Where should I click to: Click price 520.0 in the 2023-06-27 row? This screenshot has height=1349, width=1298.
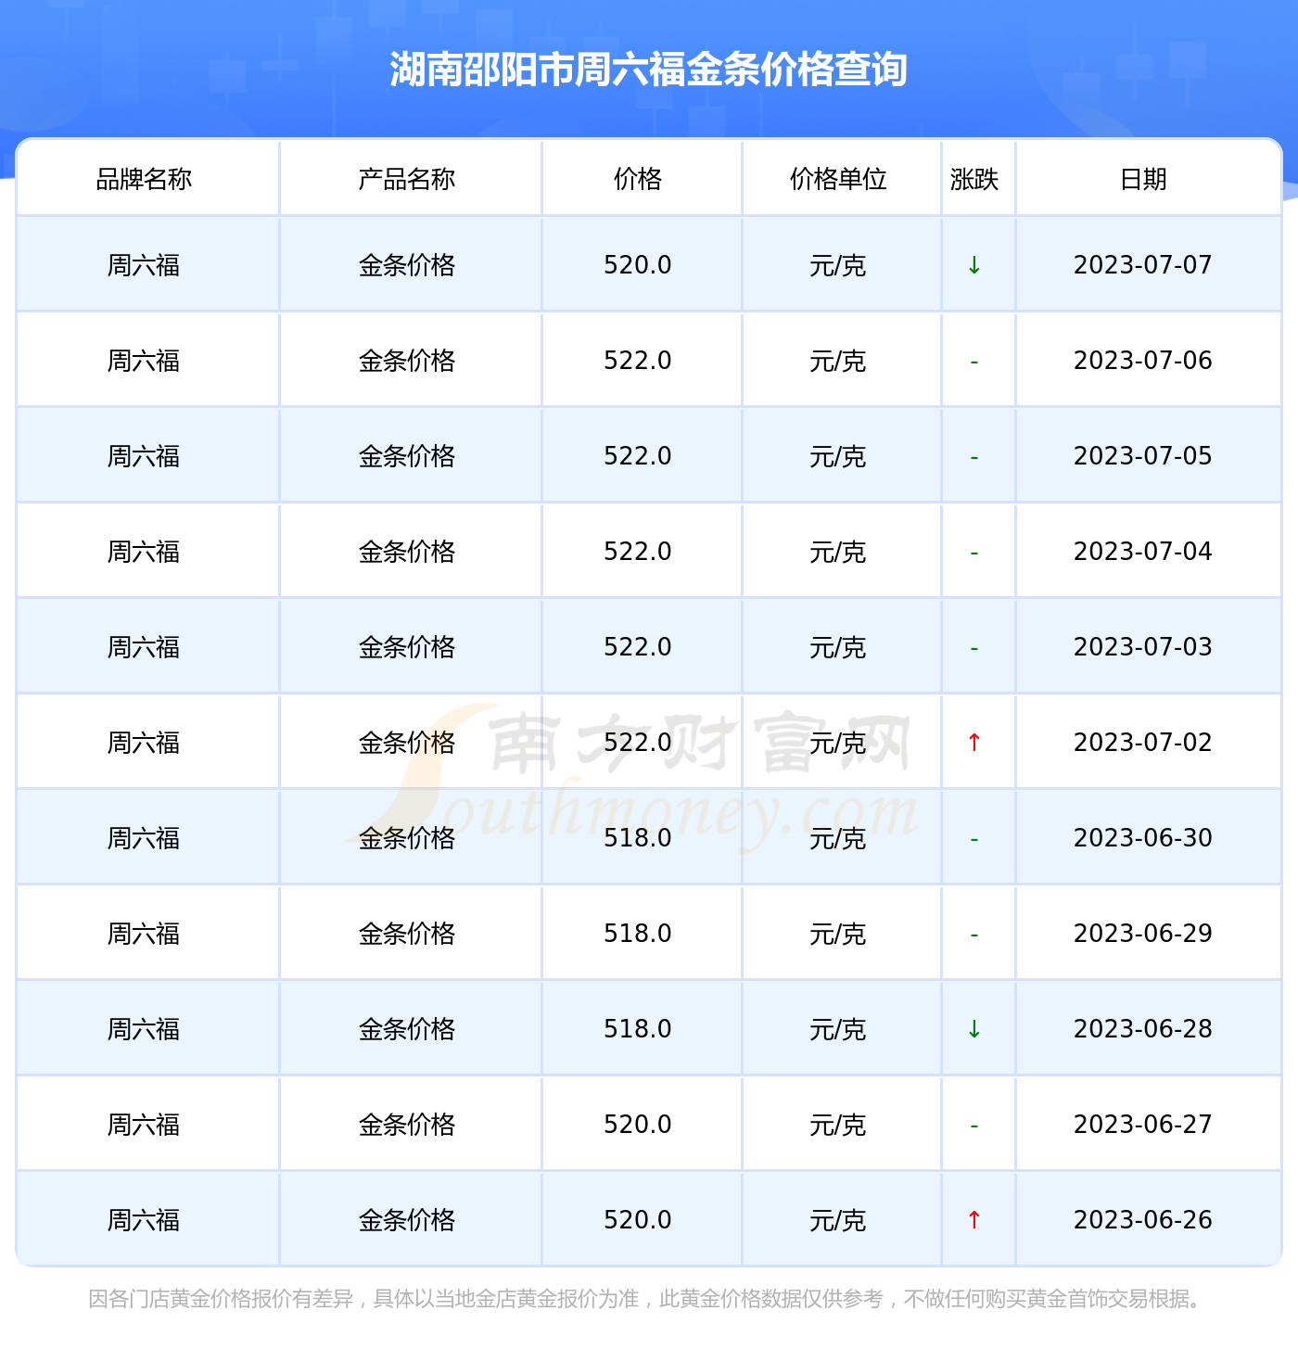point(638,1125)
